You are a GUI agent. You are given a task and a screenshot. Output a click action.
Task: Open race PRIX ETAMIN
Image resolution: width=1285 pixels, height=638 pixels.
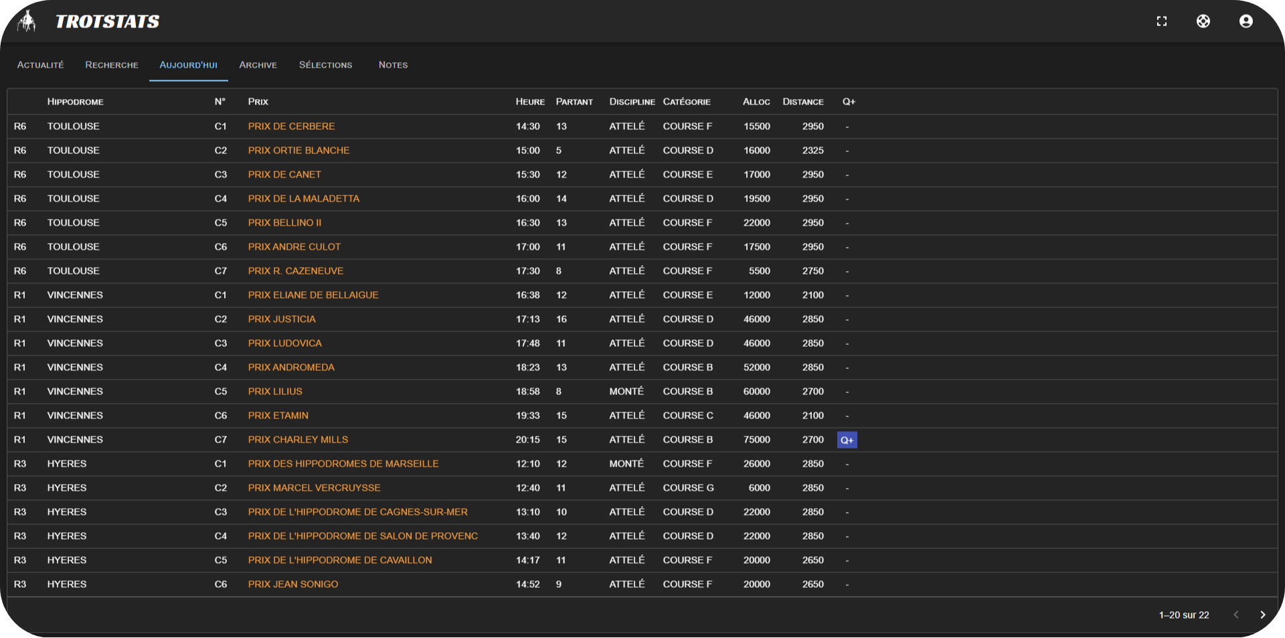tap(278, 416)
